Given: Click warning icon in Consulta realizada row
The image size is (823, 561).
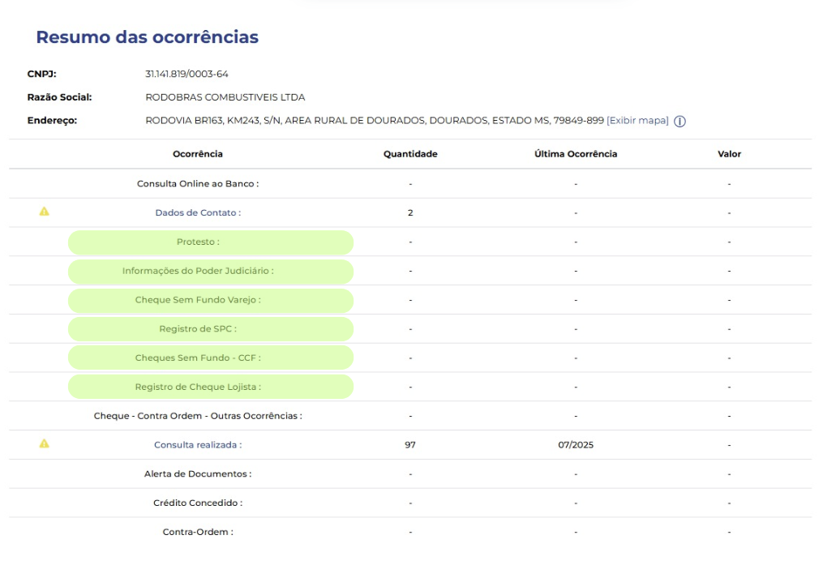Looking at the screenshot, I should tap(44, 443).
